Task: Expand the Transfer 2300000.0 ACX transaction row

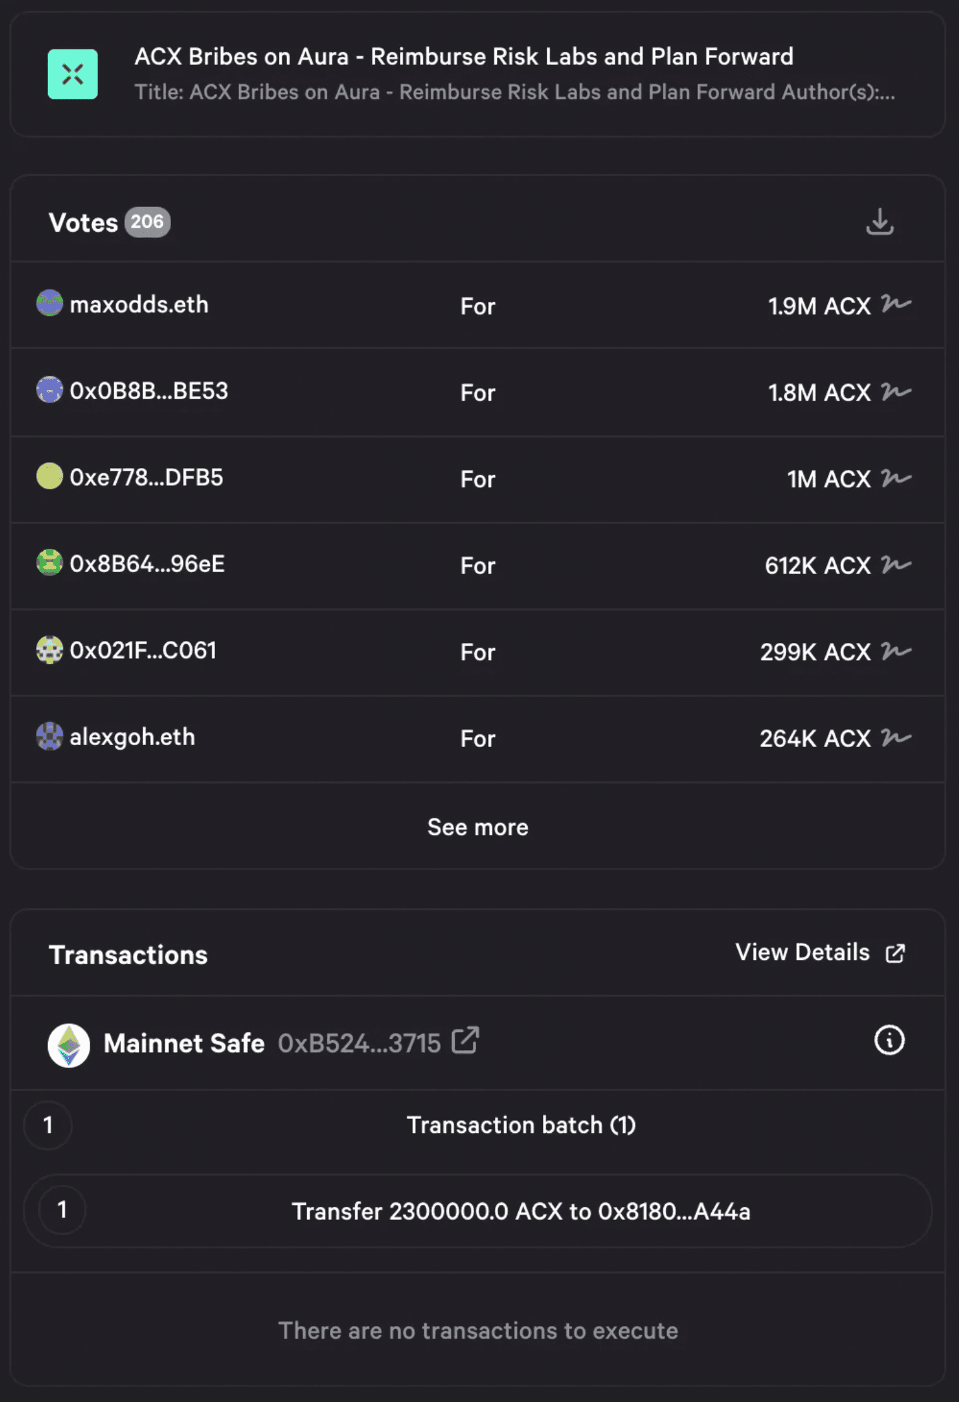Action: (520, 1211)
